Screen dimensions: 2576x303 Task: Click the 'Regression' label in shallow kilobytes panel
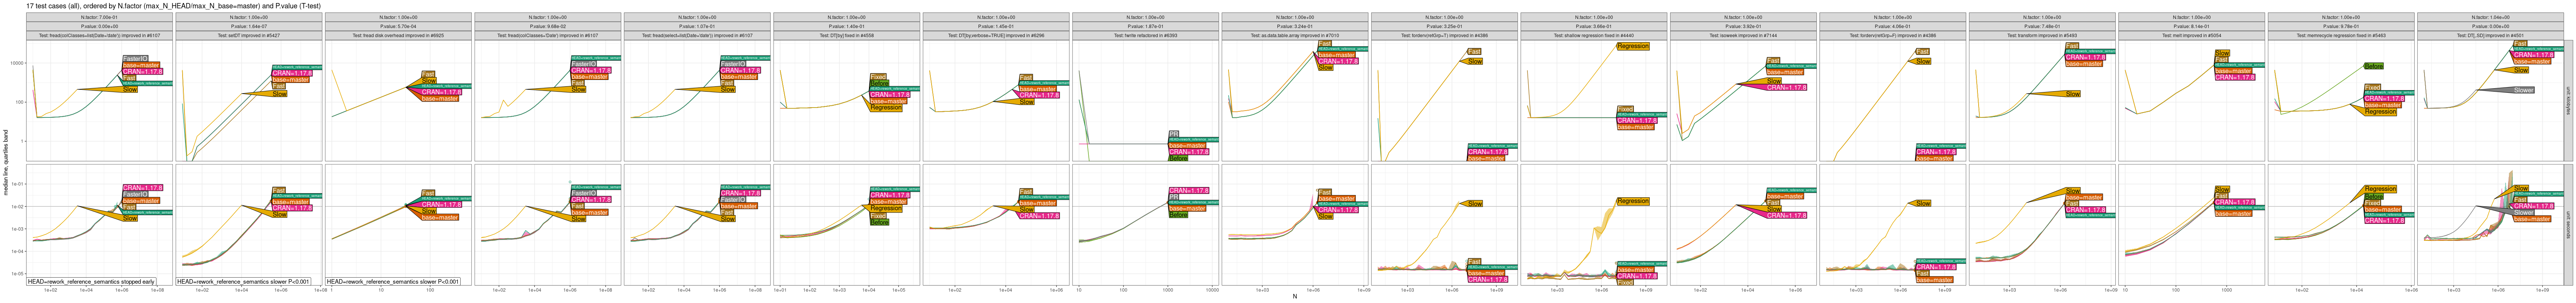coord(1632,46)
